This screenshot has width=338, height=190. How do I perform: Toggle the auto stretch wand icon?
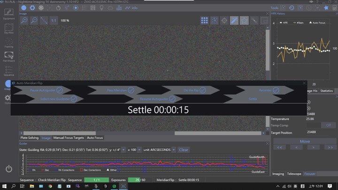[x=234, y=21]
